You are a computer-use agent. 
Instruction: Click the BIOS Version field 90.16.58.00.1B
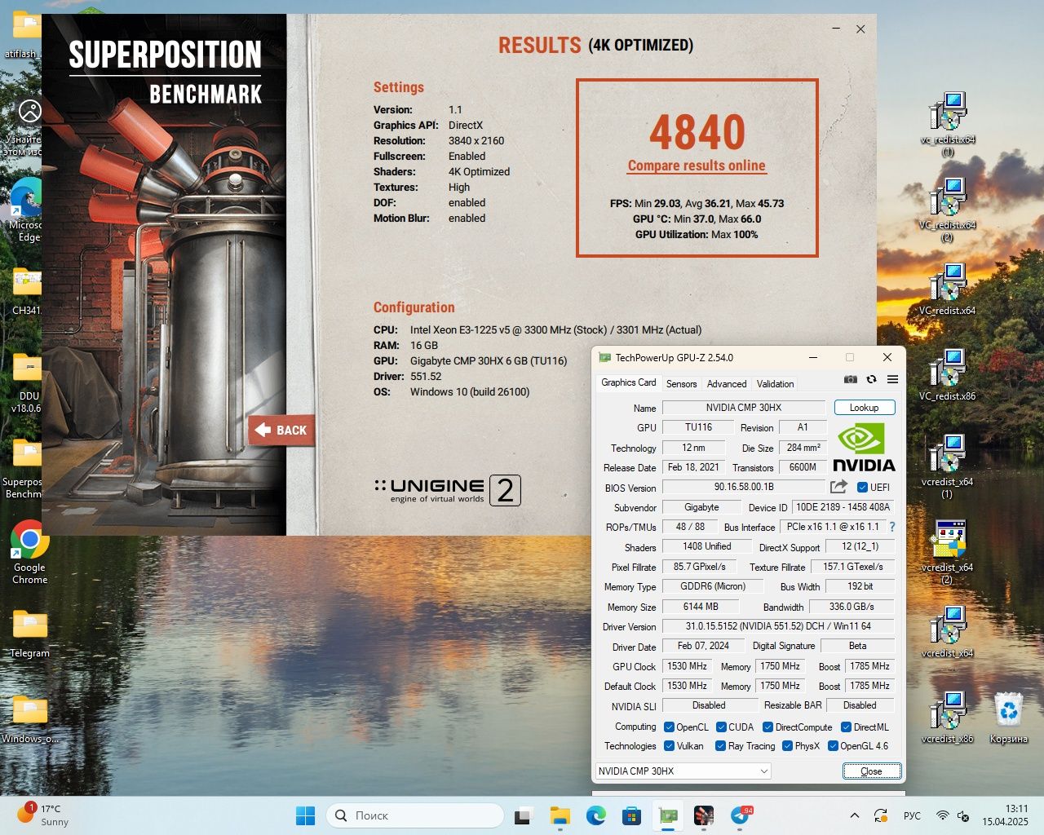pyautogui.click(x=744, y=487)
